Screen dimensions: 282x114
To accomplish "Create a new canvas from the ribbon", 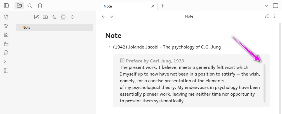I will click(x=6, y=35).
